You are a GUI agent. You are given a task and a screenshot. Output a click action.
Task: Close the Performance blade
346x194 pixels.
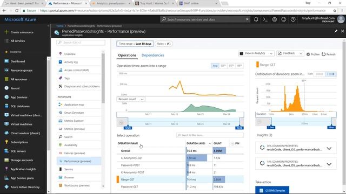click(x=342, y=31)
